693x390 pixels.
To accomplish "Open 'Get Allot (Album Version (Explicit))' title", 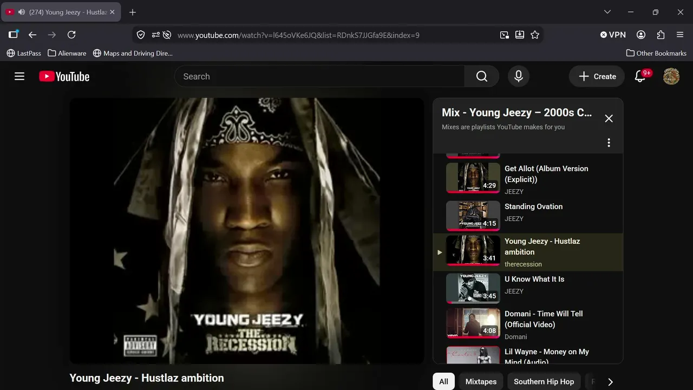I will pos(546,174).
